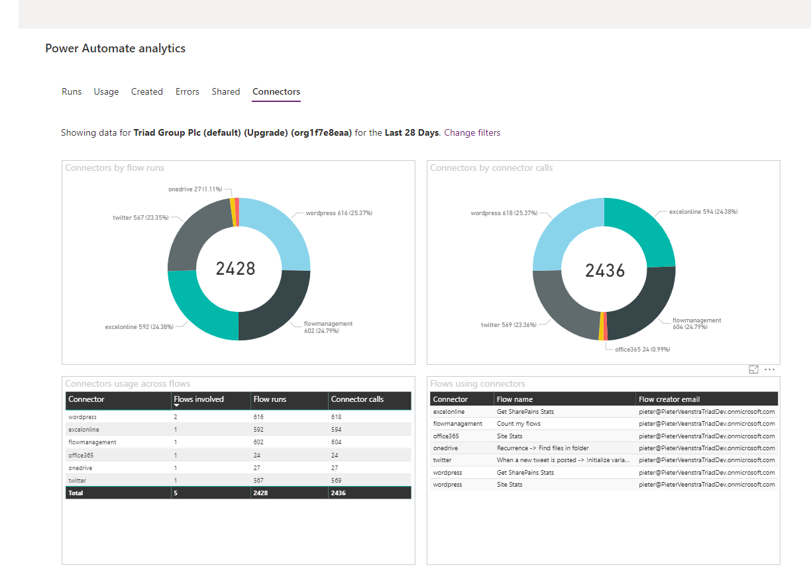Click the 'onedrive 27 (1.11%)' chart label
811x580 pixels.
tap(195, 189)
